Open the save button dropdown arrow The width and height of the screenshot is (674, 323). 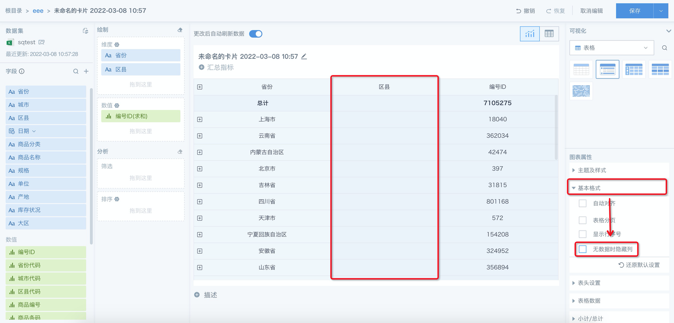point(661,11)
